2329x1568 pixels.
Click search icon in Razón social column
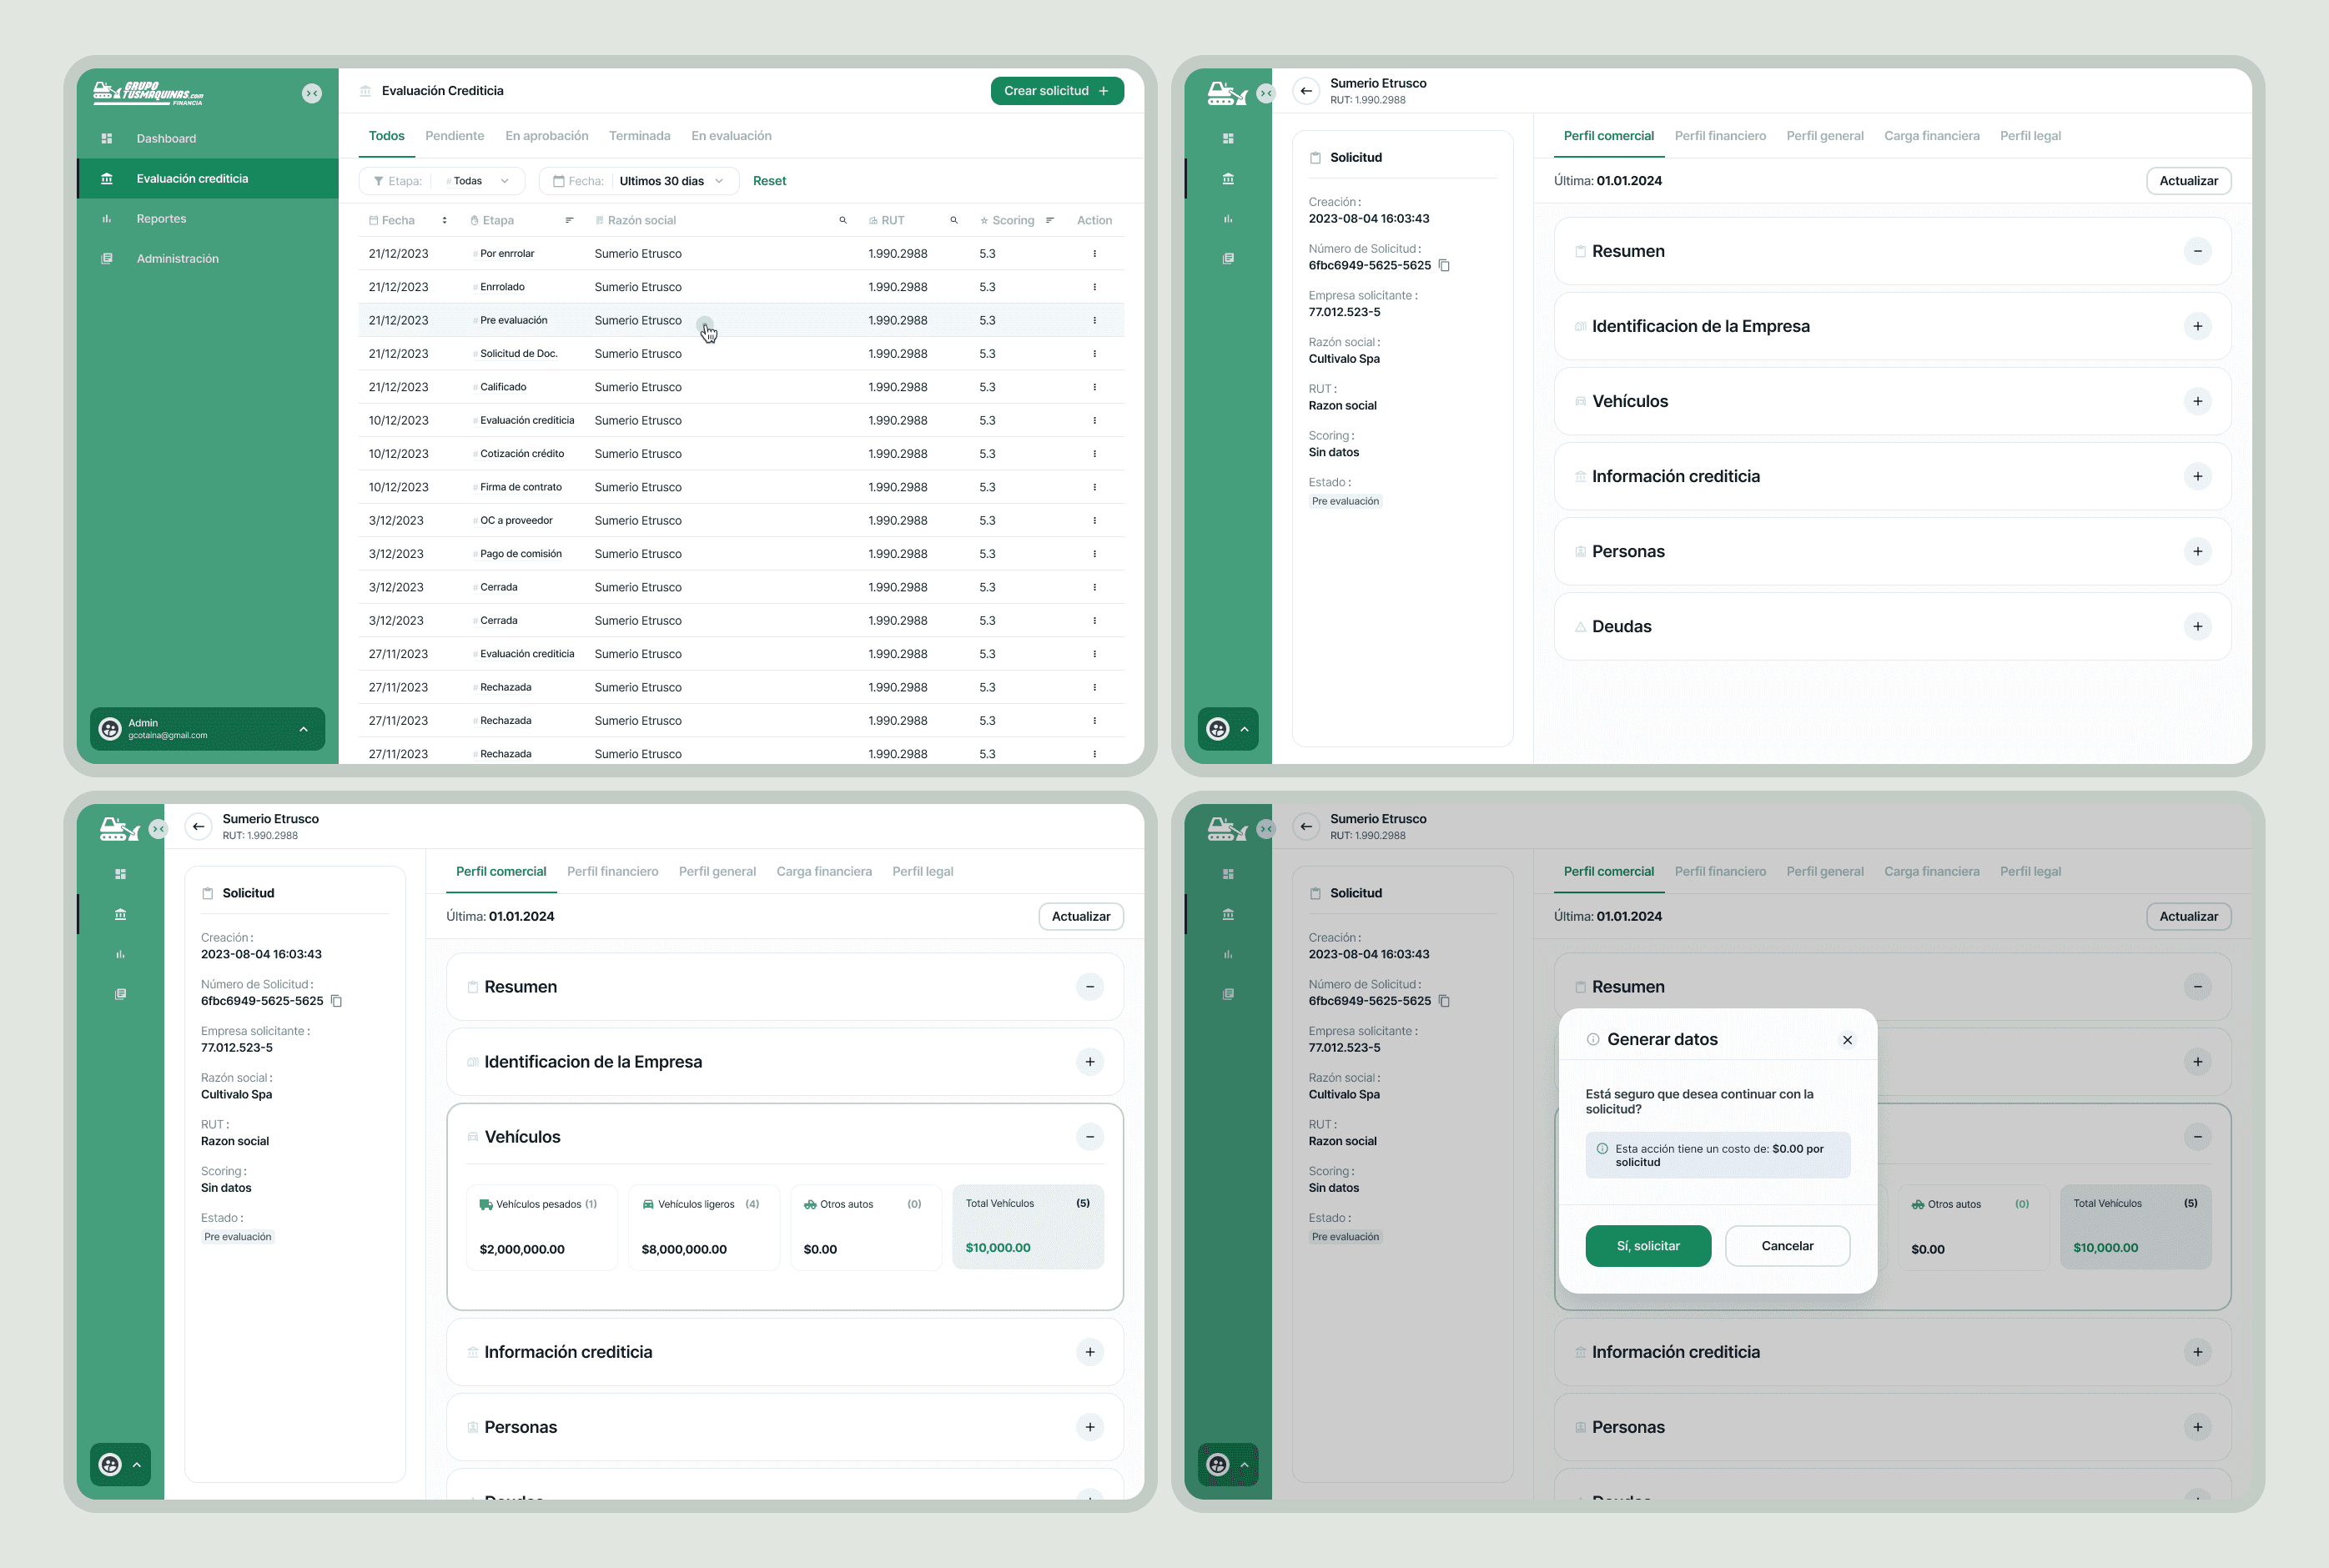(842, 220)
